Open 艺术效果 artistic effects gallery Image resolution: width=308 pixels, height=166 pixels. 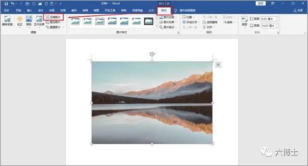click(x=39, y=21)
